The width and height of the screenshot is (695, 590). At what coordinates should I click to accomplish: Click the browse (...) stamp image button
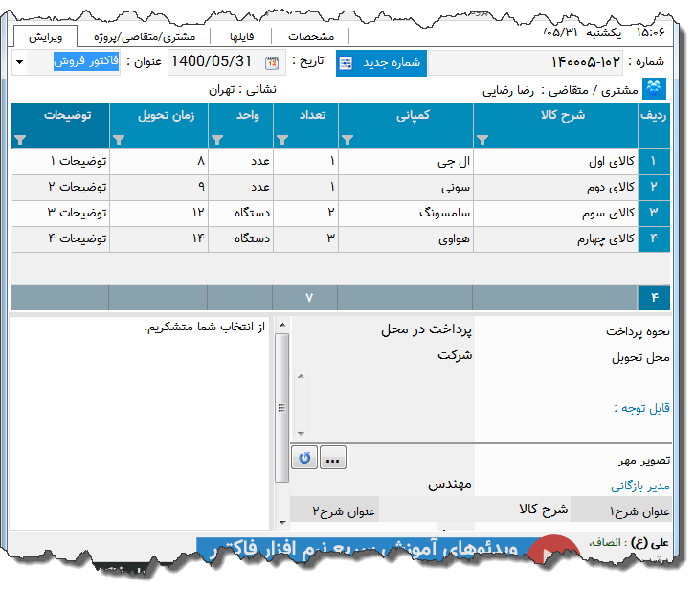click(x=332, y=458)
